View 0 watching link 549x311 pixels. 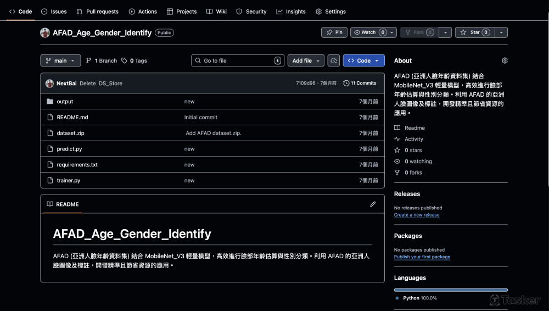click(413, 162)
